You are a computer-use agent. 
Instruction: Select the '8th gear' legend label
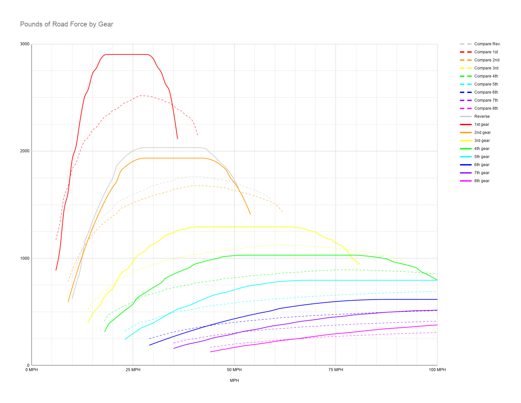click(x=482, y=181)
